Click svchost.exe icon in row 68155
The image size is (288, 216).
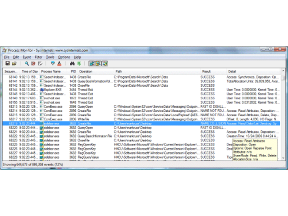(x=42, y=102)
